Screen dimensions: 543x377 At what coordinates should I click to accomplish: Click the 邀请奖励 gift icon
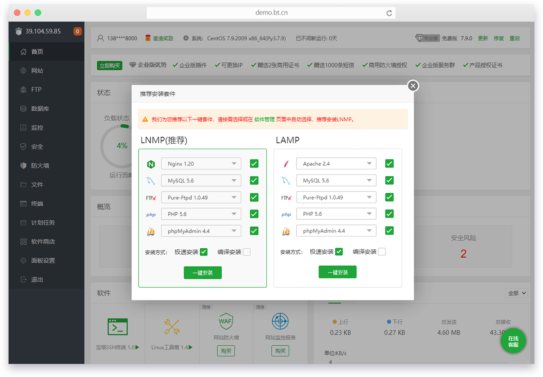coord(148,38)
